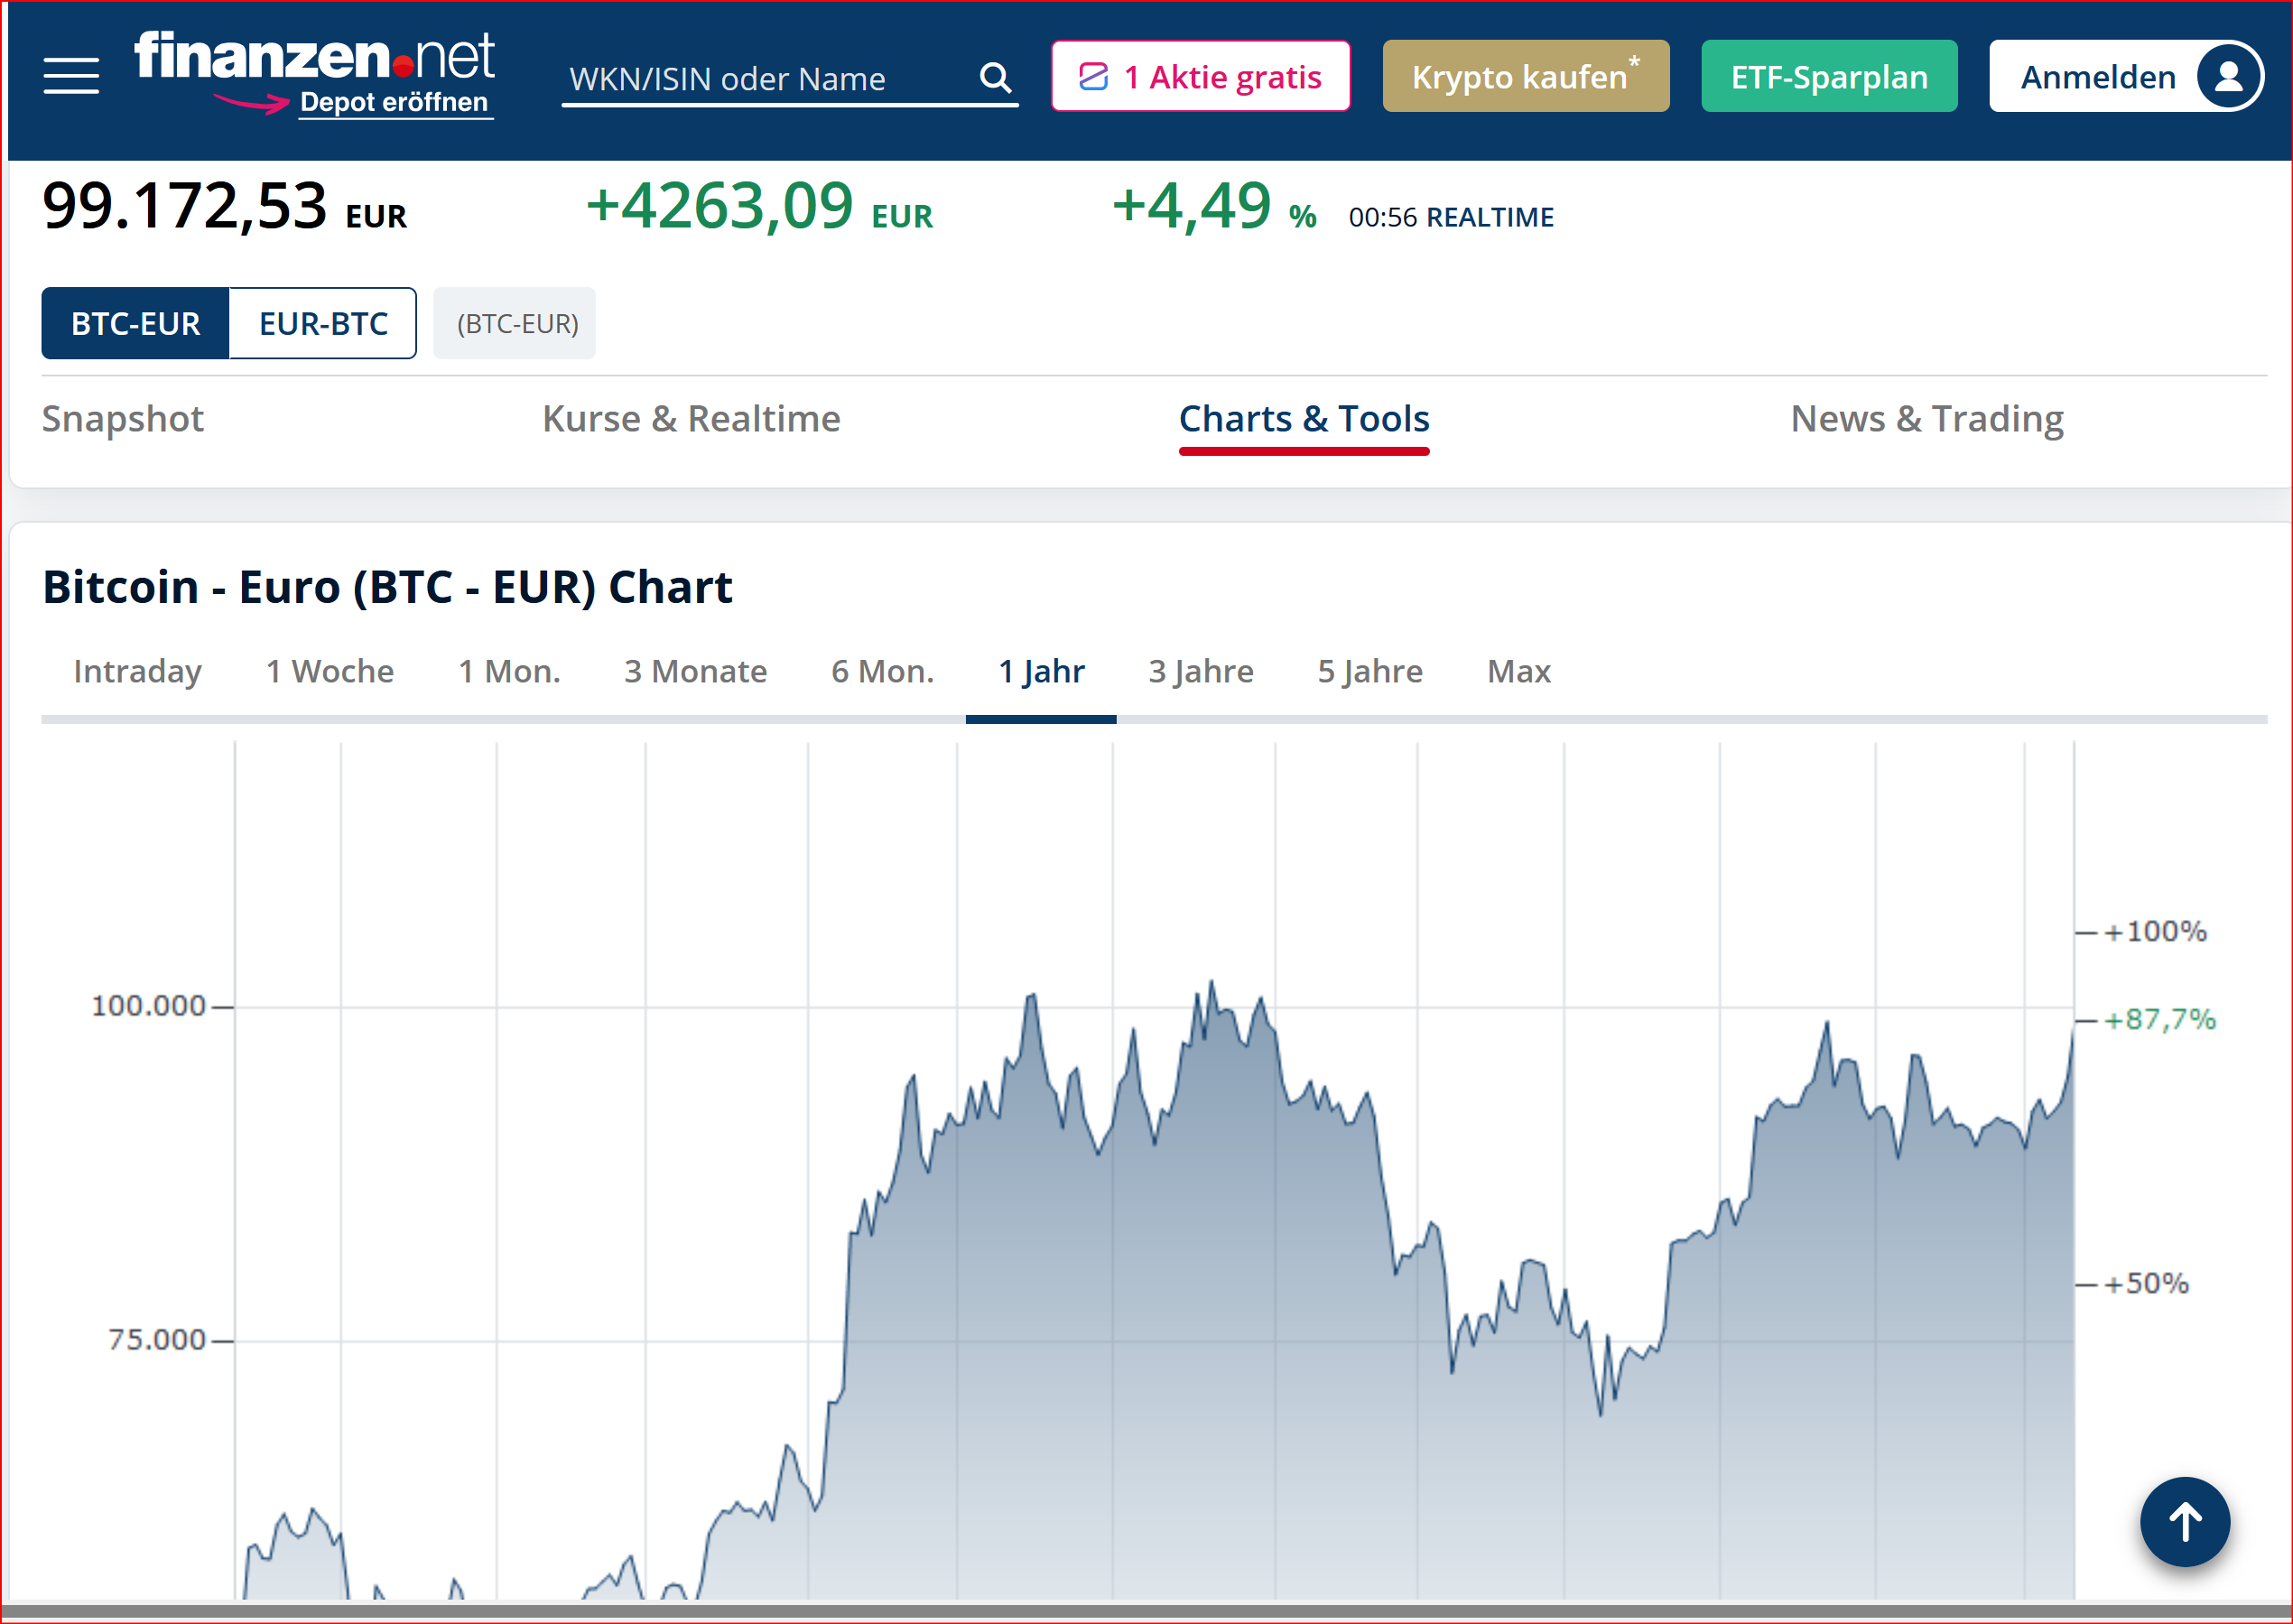Select the 1 Woche chart range
Screen dimensions: 2293x1624
(330, 671)
